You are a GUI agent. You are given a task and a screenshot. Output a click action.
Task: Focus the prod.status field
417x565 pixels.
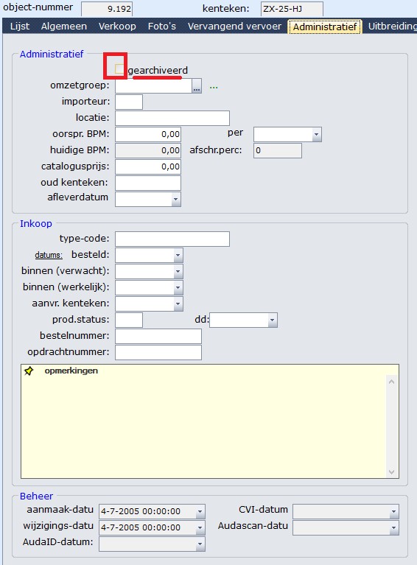129,320
